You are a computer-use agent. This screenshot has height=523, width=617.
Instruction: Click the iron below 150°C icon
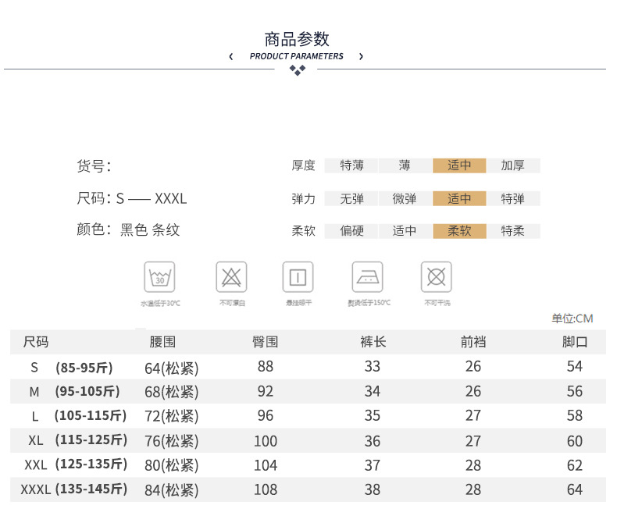pyautogui.click(x=368, y=277)
